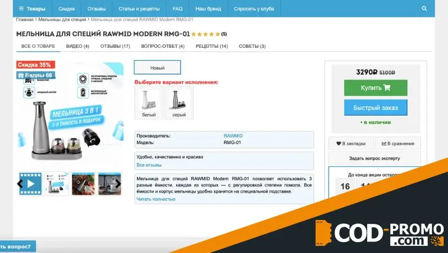The width and height of the screenshot is (448, 253).
Task: Click the Баллы 66 bonus badge
Action: (35, 75)
